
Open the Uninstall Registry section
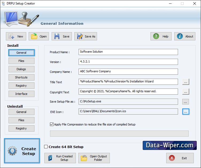click(x=21, y=128)
